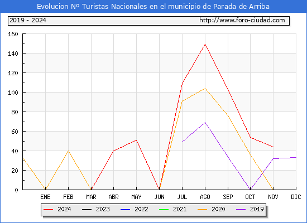Click the ABR month axis label
The image size is (307, 223).
click(113, 197)
